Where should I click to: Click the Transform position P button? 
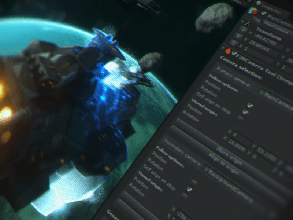coord(244,29)
